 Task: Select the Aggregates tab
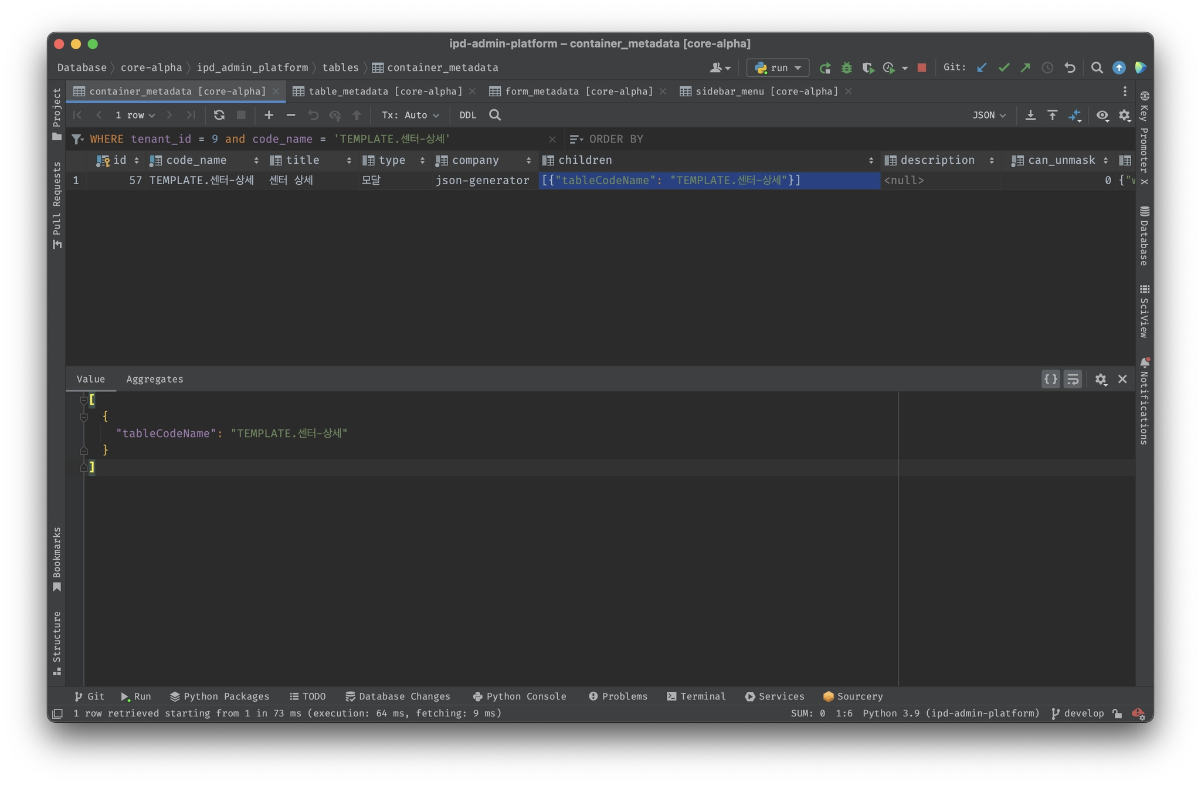(x=155, y=380)
